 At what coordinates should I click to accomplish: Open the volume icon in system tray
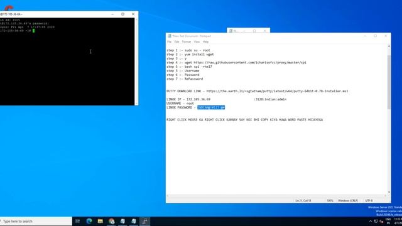tap(381, 221)
